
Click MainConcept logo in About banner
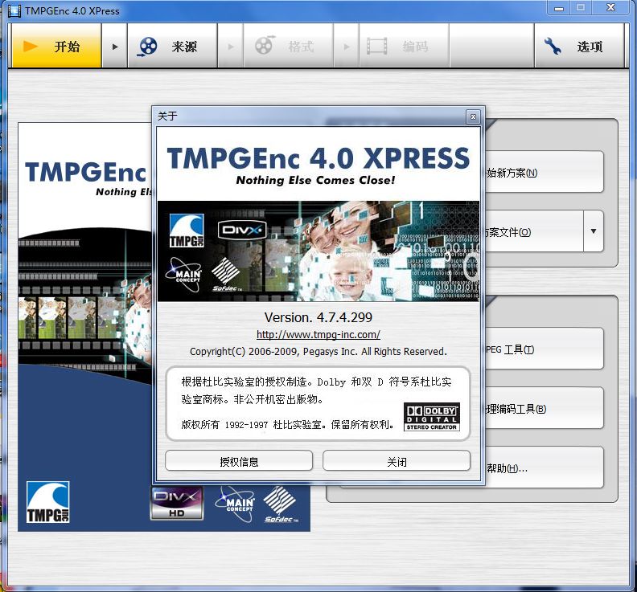[183, 274]
